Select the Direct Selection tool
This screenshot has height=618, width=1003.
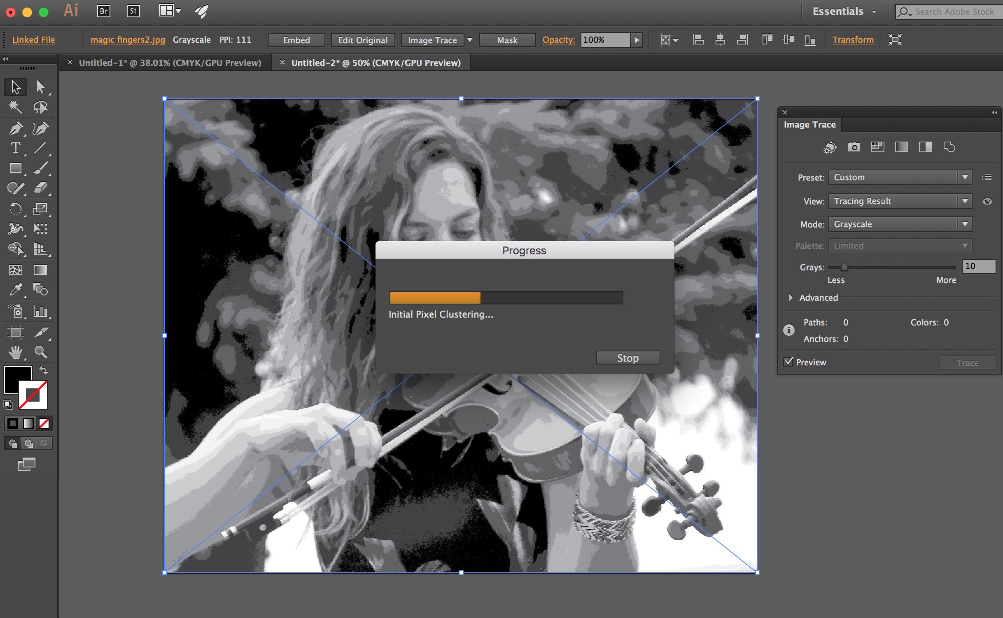coord(40,87)
